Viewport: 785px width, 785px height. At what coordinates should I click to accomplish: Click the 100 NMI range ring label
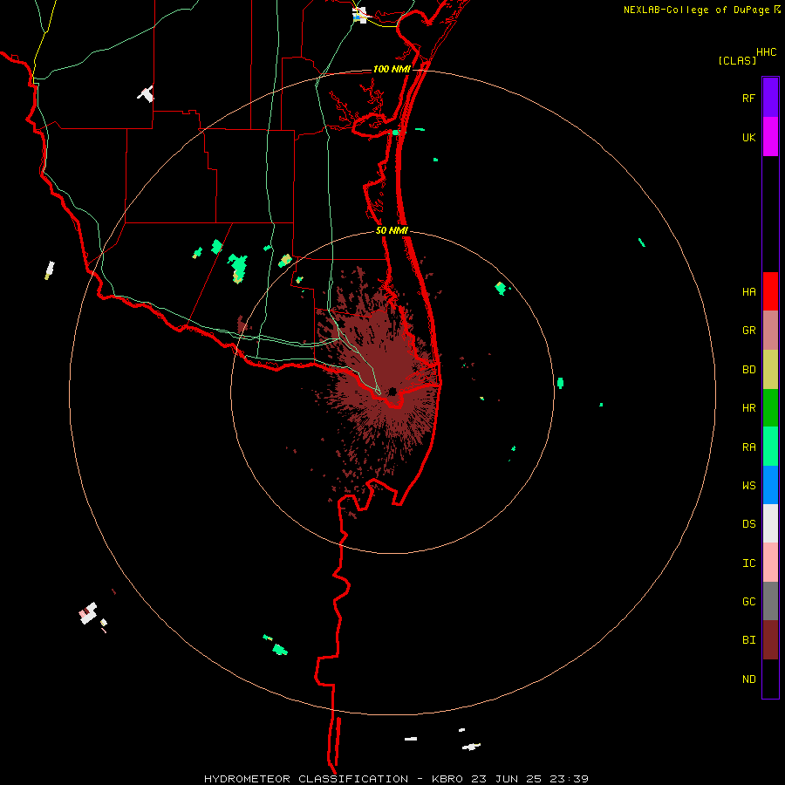point(392,69)
